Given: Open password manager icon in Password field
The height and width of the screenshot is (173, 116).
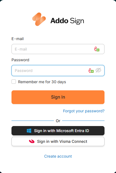Looking at the screenshot, I should pos(91,71).
